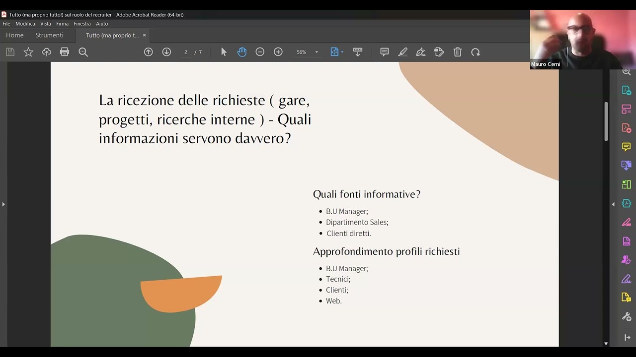
Task: Open the Aiuto menu
Action: pyautogui.click(x=102, y=24)
